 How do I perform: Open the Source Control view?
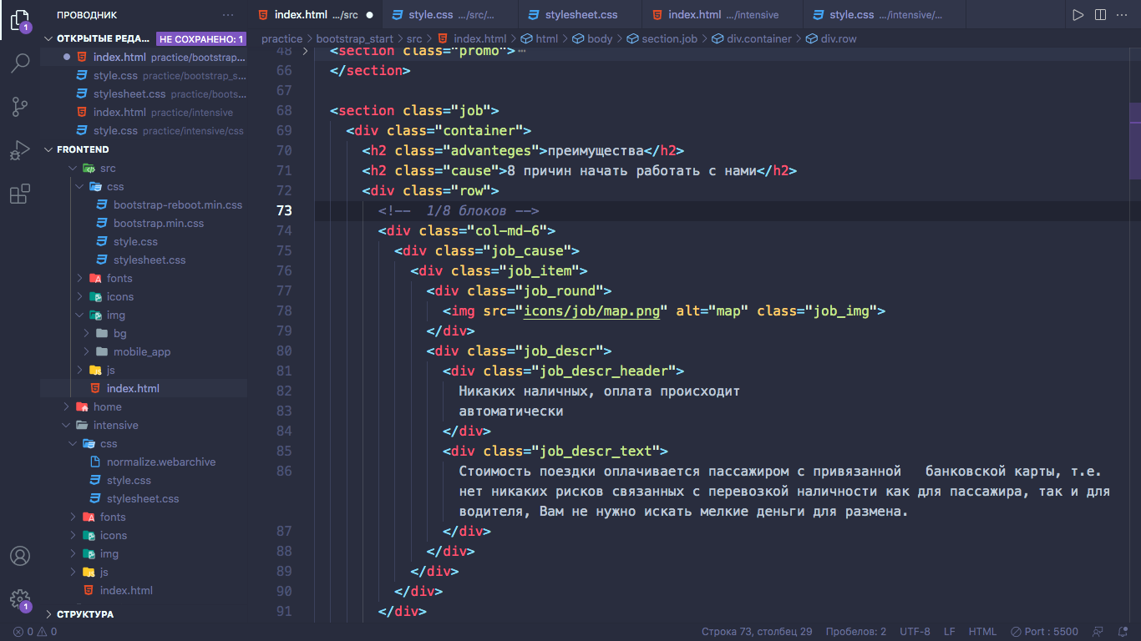[x=20, y=107]
